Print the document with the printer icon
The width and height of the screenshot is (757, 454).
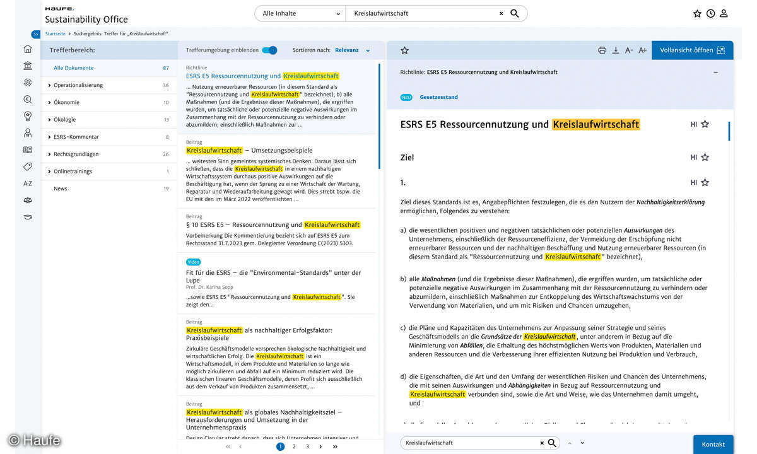coord(602,50)
